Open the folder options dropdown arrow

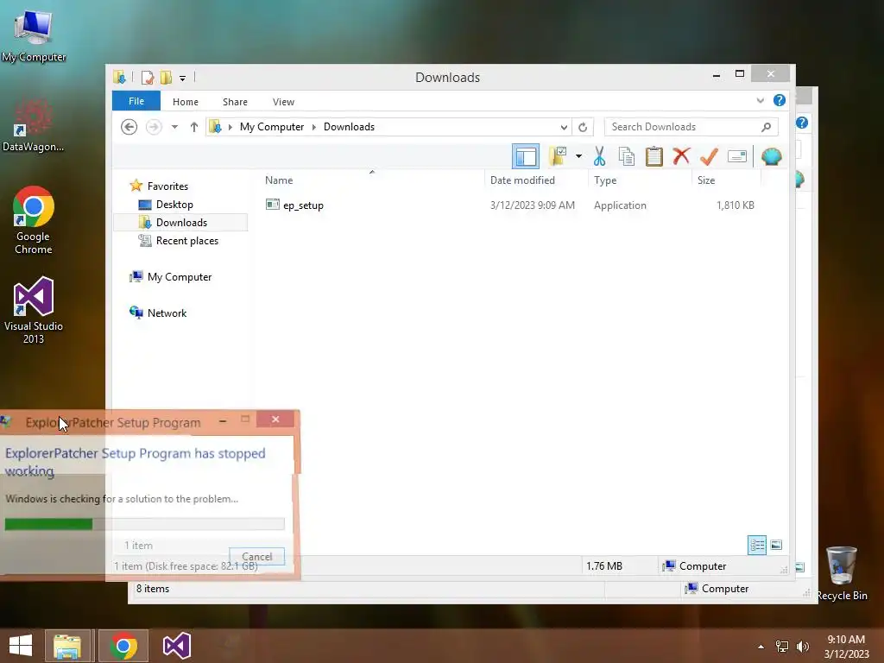[x=578, y=156]
